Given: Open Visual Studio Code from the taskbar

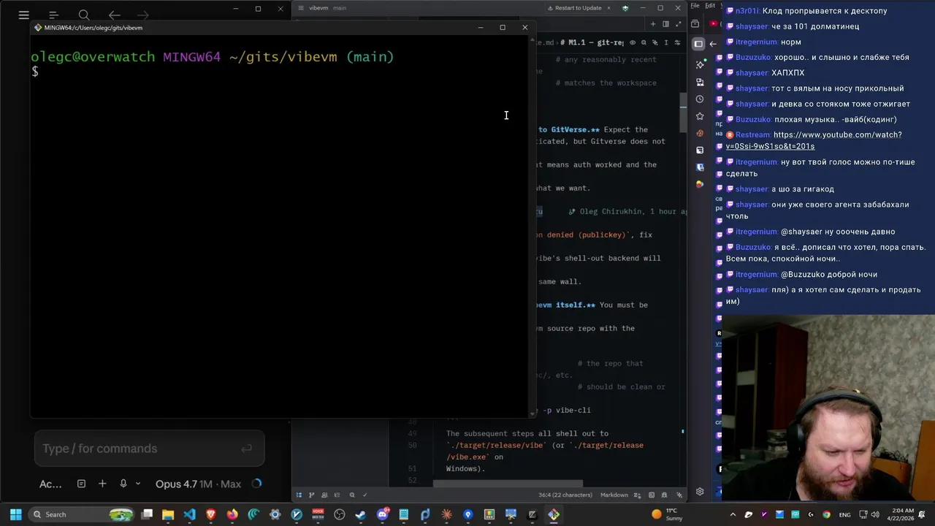Looking at the screenshot, I should [x=190, y=514].
